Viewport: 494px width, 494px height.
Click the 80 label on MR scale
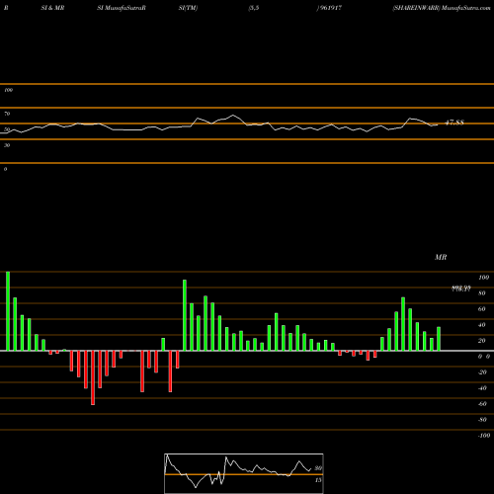click(482, 293)
